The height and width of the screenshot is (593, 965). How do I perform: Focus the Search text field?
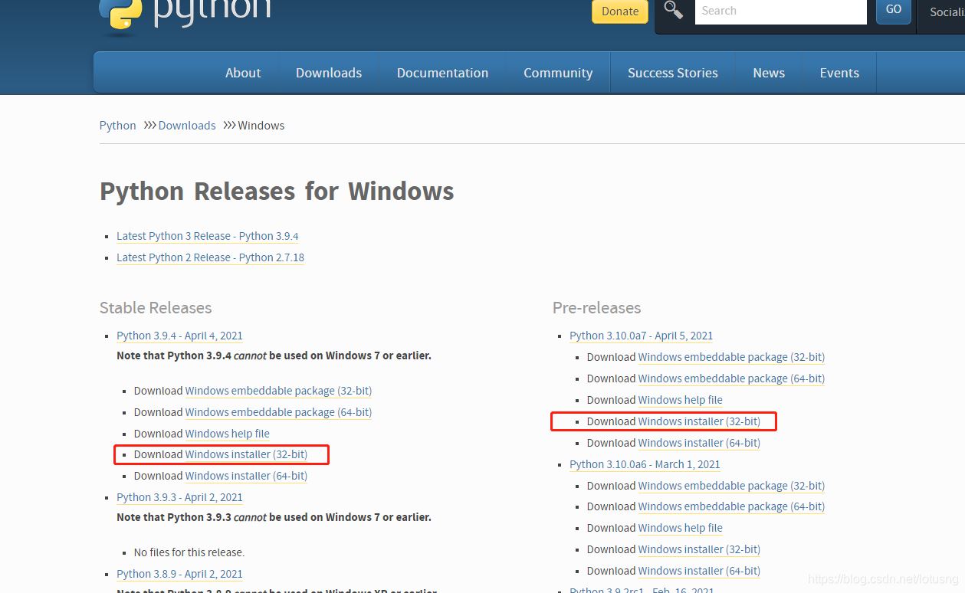tap(780, 11)
